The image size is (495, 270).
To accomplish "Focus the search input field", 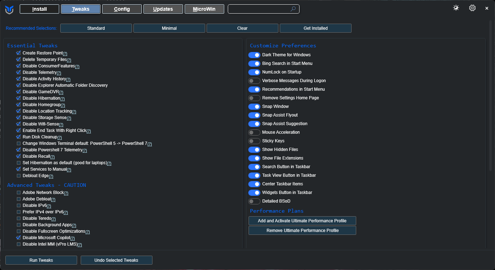I will [264, 9].
